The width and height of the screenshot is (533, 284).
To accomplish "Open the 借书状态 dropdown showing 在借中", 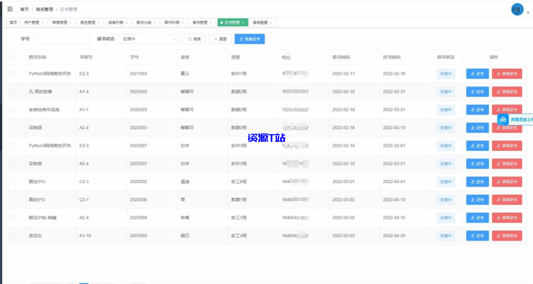I will pos(149,38).
